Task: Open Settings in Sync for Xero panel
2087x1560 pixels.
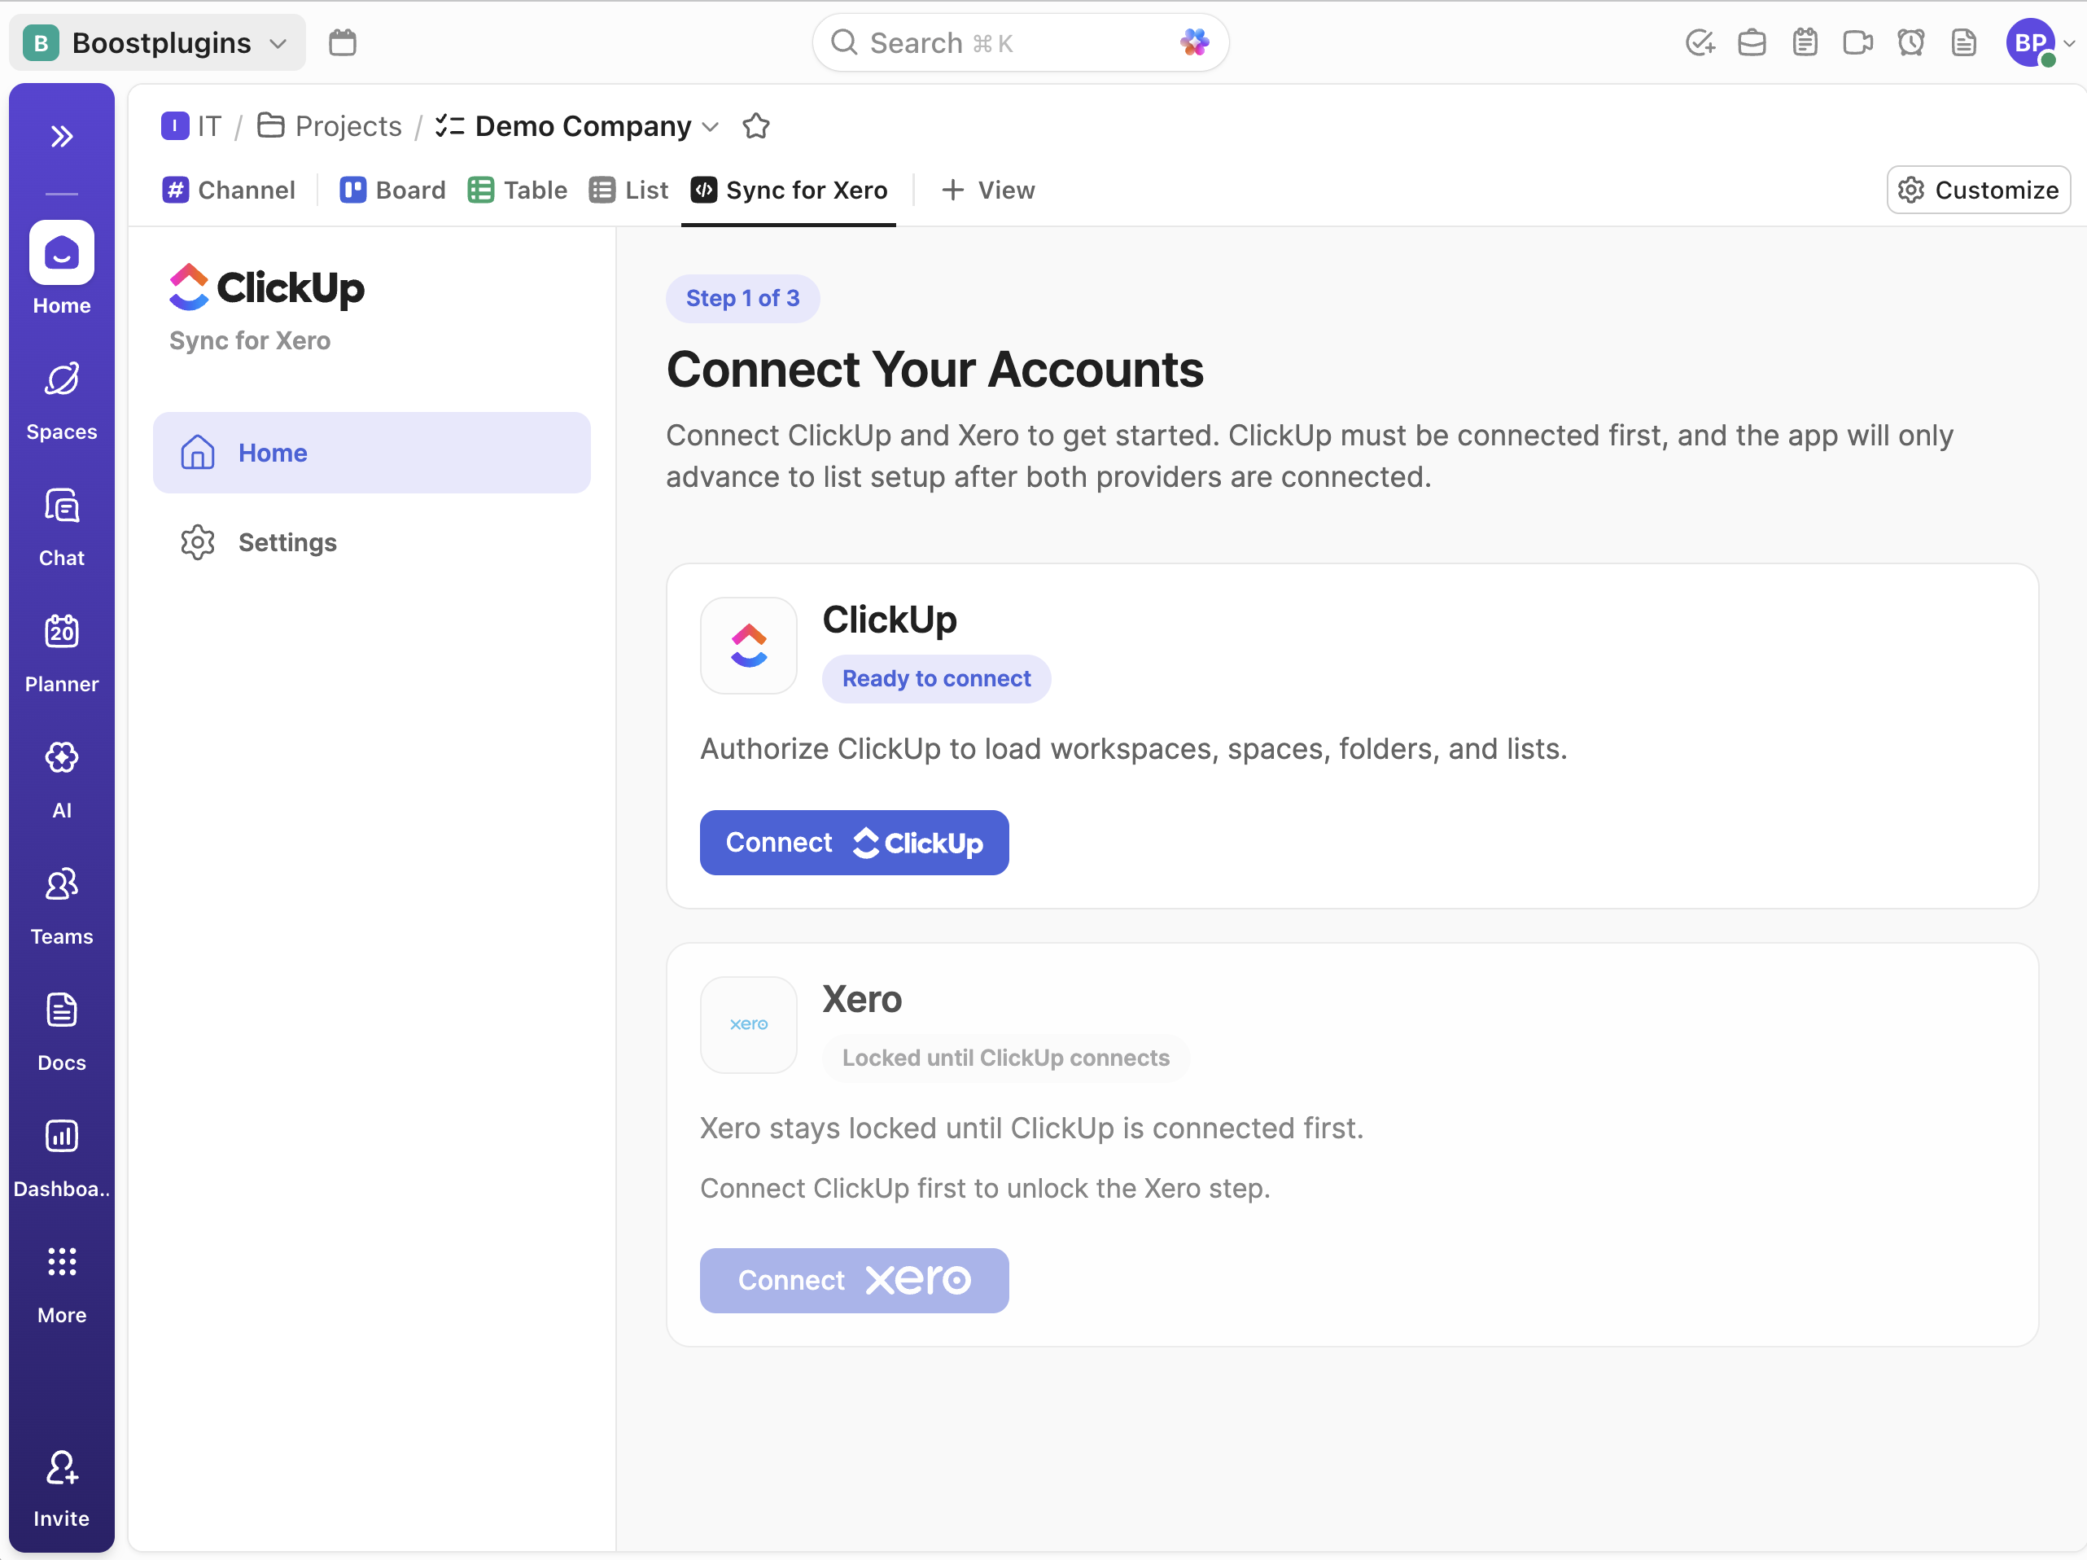Action: [x=287, y=542]
